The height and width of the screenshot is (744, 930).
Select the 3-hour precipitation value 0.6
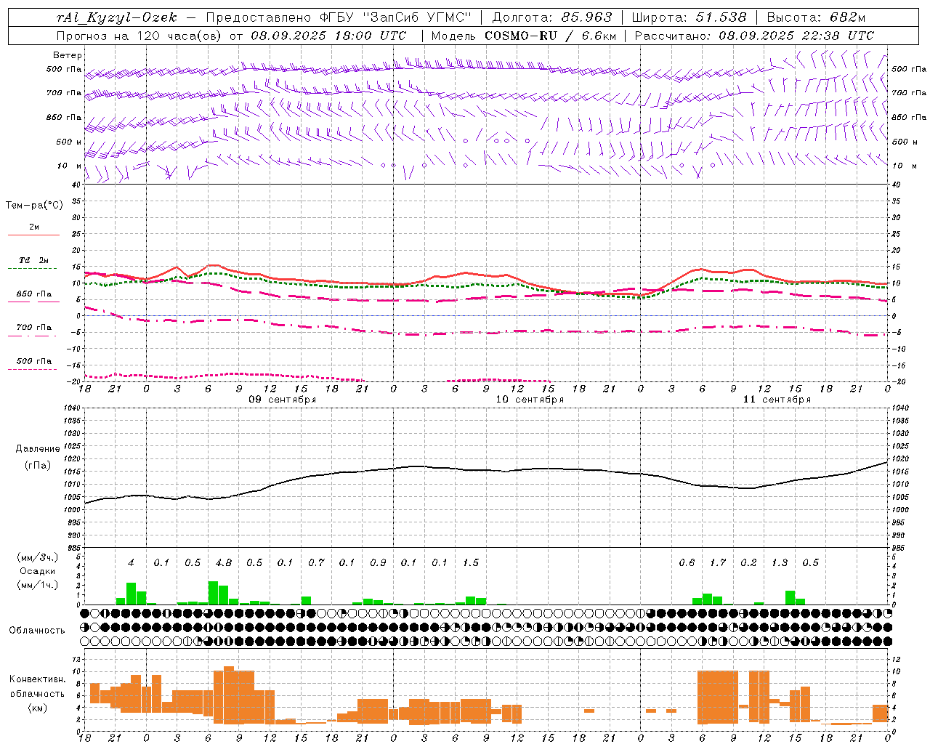click(x=687, y=562)
